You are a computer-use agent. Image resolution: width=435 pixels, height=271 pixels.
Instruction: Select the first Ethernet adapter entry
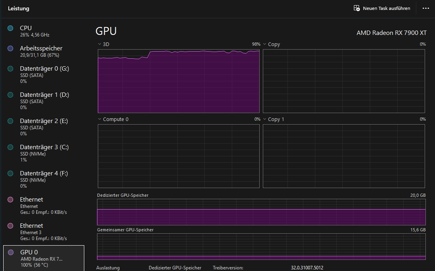tap(44, 206)
